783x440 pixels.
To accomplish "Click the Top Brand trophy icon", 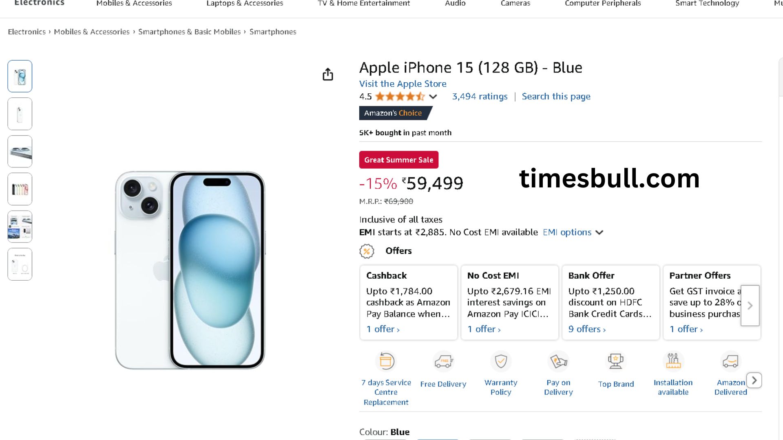I will coord(616,361).
